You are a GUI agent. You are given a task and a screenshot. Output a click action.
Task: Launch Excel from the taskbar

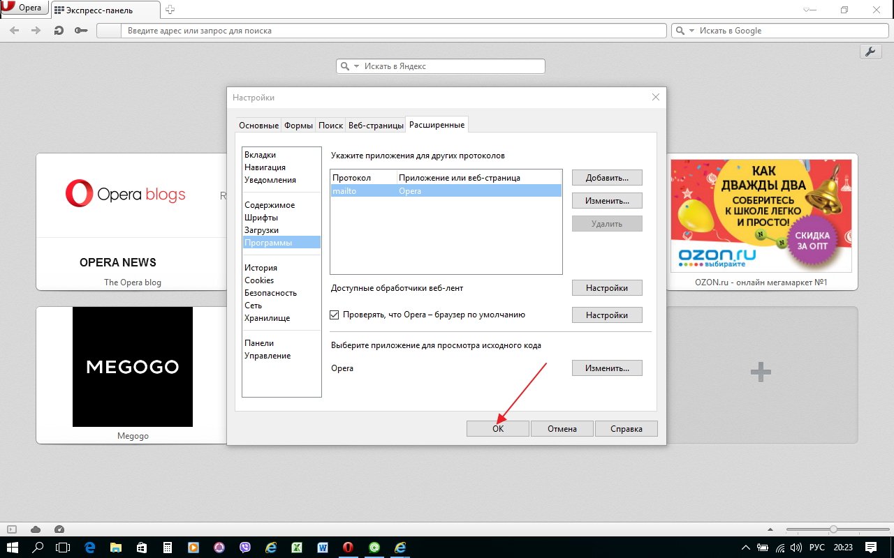tap(296, 548)
